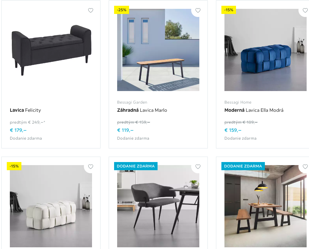This screenshot has height=249, width=309.
Task: Favorite the Záhradná Lavica Marlo bench
Action: coord(198,10)
